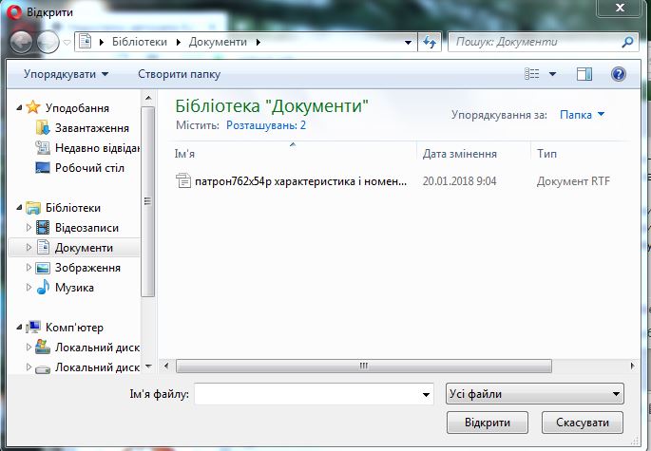Expand arrow after Бібліотеки in address bar
This screenshot has width=651, height=451.
point(179,42)
